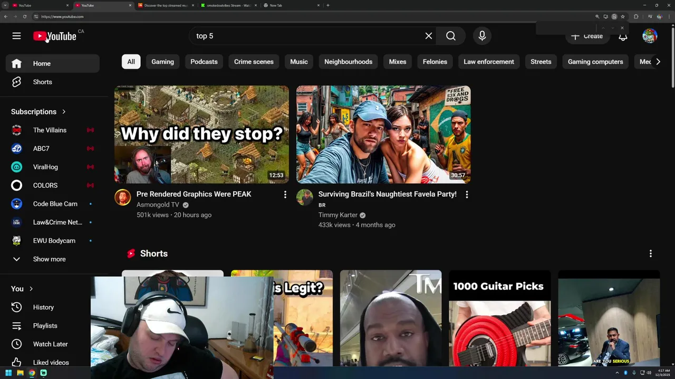The image size is (675, 379).
Task: Open the YouTube hamburger guide menu
Action: 16,36
